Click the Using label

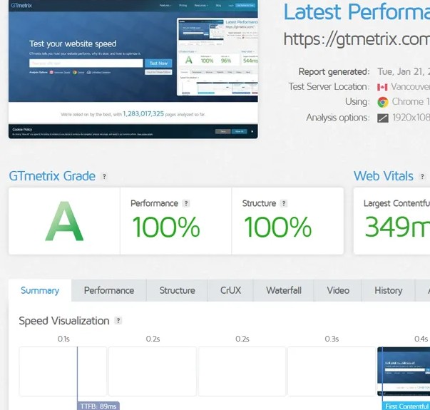click(357, 102)
